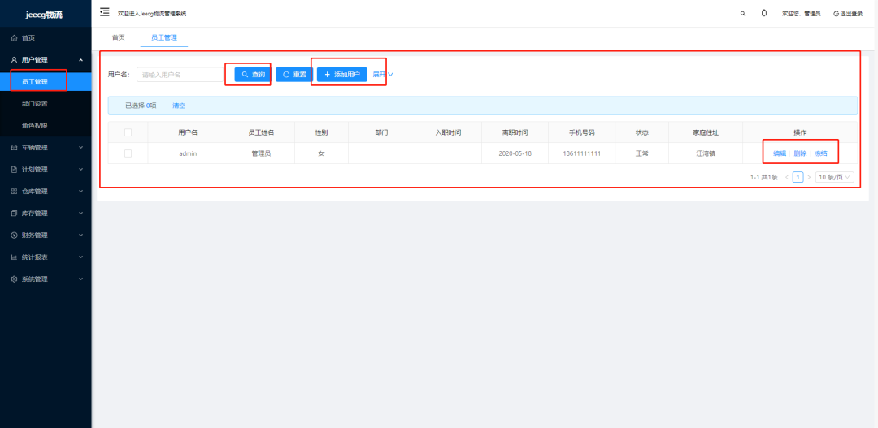The width and height of the screenshot is (878, 428).
Task: Expand more filters with 展开
Action: coord(383,75)
